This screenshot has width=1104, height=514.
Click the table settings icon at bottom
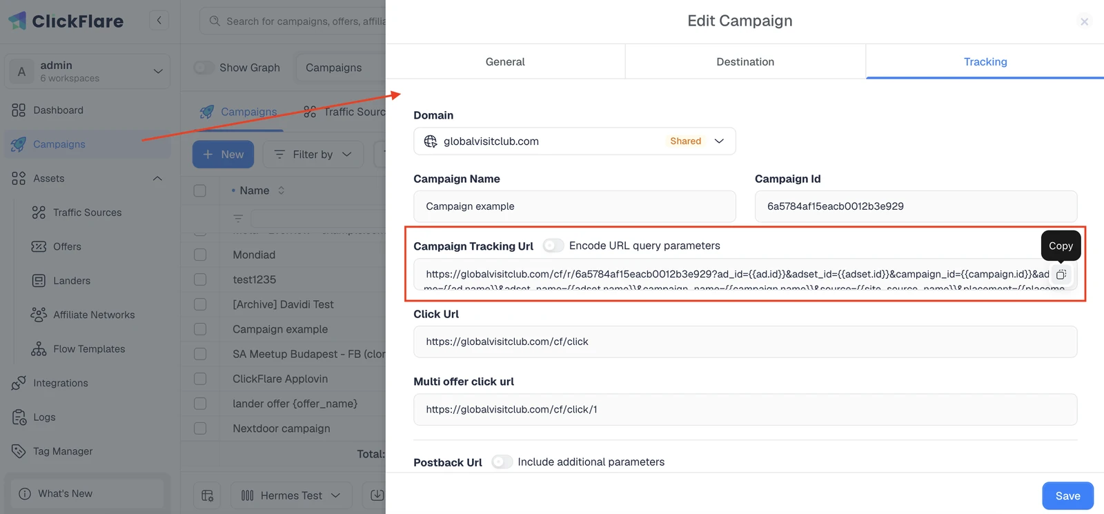tap(207, 495)
